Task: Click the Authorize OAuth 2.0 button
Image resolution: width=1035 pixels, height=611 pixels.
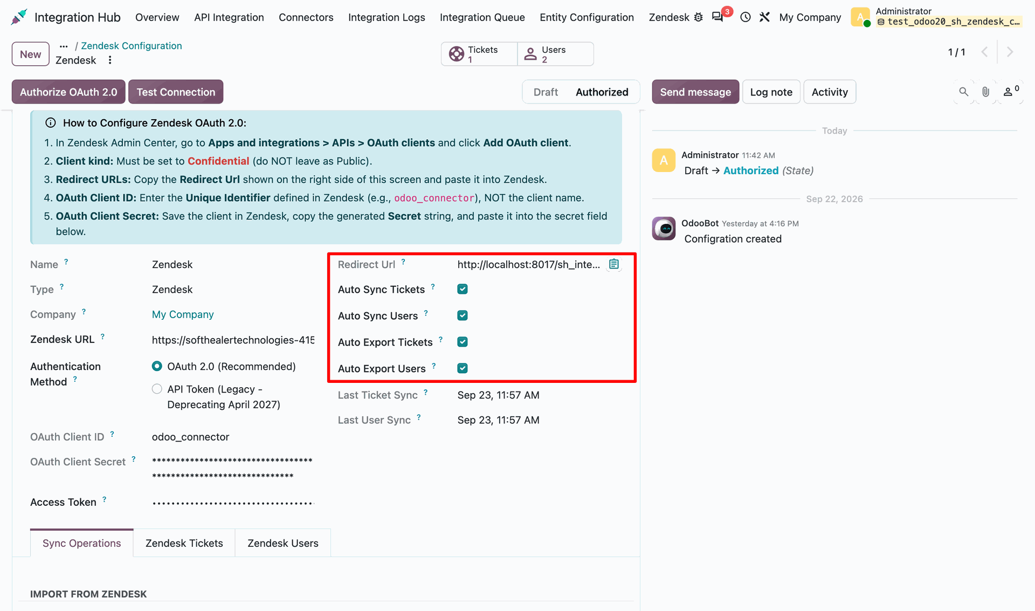Action: 68,92
